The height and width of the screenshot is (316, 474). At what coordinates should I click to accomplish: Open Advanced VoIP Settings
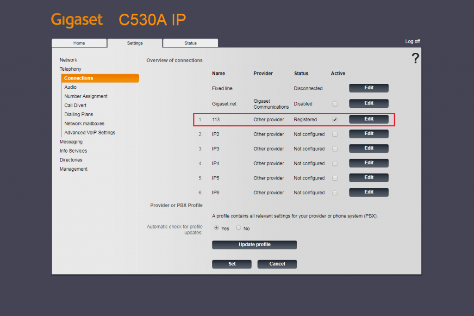(90, 132)
